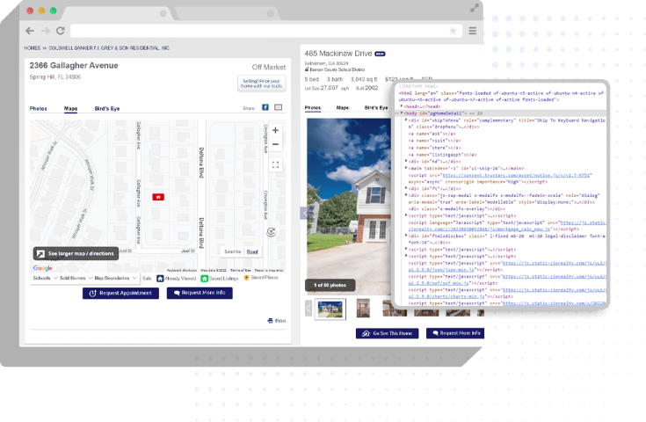Reload the page with refresh icon
Screen dimensions: 646x422
click(x=61, y=31)
